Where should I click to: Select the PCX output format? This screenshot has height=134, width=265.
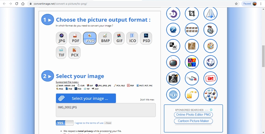coord(75,52)
